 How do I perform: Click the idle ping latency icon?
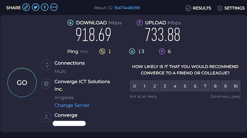click(102, 52)
